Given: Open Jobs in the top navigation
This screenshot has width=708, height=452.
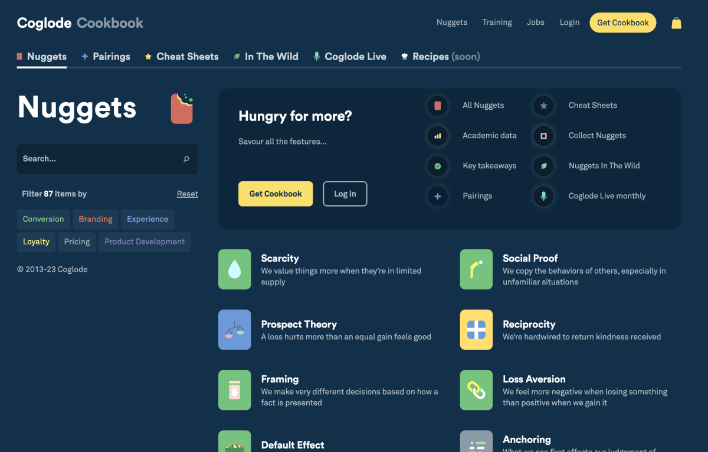Looking at the screenshot, I should (x=536, y=22).
